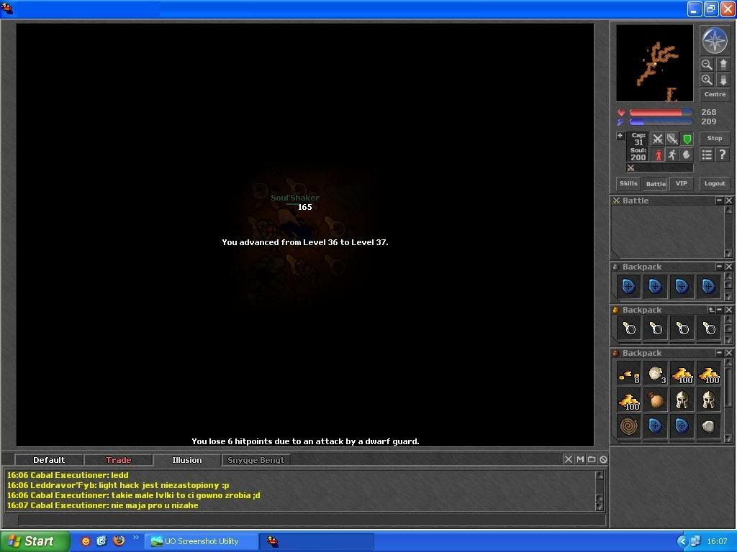Select the rightmost blue rune in the gray backpack
Image resolution: width=737 pixels, height=552 pixels.
(709, 286)
